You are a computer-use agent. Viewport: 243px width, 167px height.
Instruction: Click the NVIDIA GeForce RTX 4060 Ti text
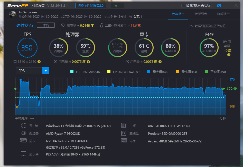tap(67, 141)
